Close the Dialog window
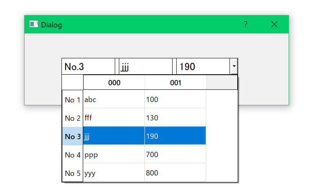316x191 pixels. point(274,24)
